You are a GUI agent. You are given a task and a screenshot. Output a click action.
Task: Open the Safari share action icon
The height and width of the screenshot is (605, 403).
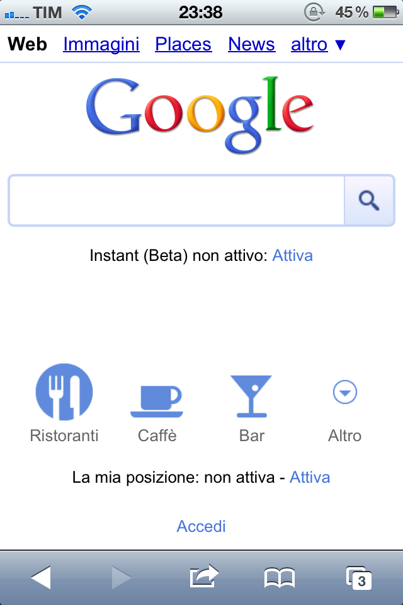coord(204,577)
